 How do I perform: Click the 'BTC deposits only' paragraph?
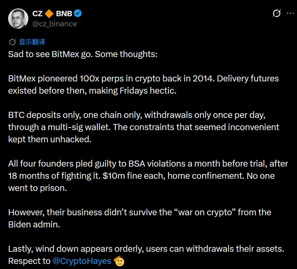143,127
